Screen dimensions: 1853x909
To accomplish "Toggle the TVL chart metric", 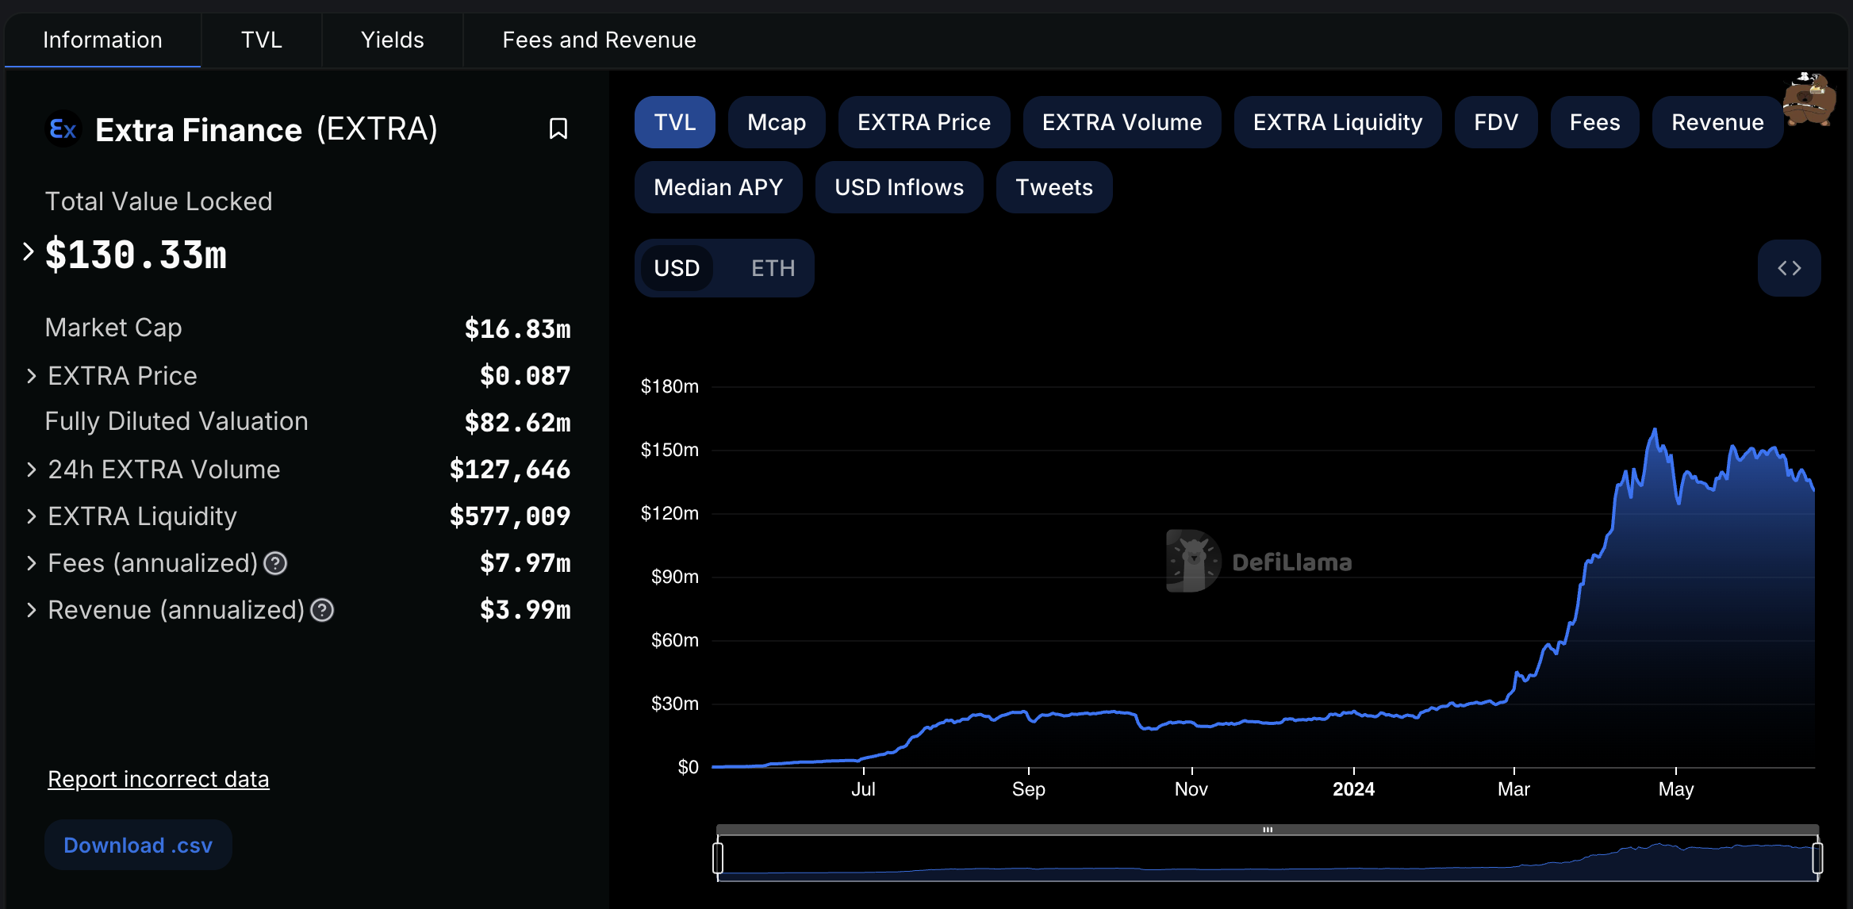I will [675, 122].
